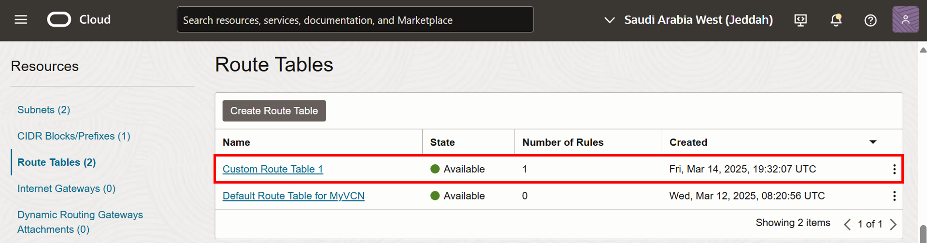
Task: Click Available state of Custom Route Table 1
Action: coord(457,169)
